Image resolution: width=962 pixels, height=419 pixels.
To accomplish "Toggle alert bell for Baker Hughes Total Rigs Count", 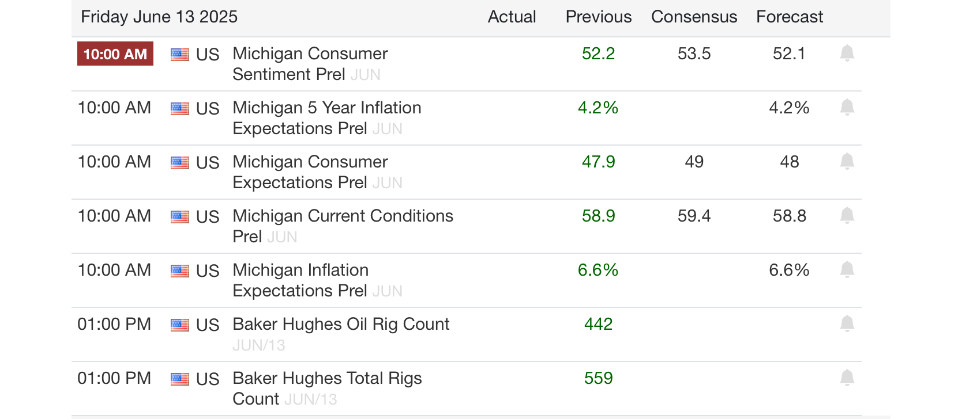I will [847, 378].
